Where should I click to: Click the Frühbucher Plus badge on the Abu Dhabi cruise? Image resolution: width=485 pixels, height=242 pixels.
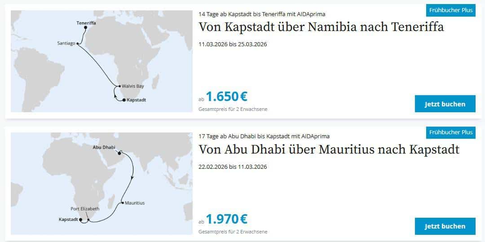click(x=450, y=132)
